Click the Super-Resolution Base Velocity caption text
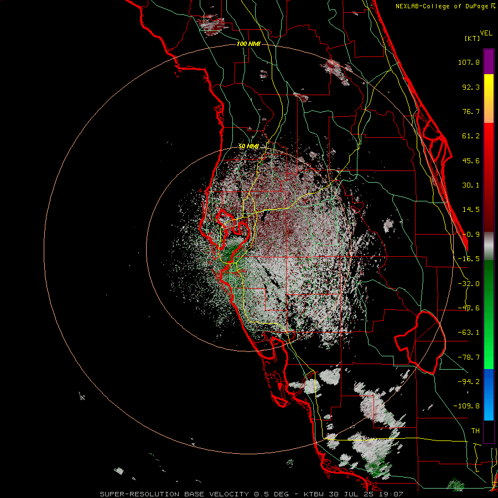The image size is (498, 498). 251,494
